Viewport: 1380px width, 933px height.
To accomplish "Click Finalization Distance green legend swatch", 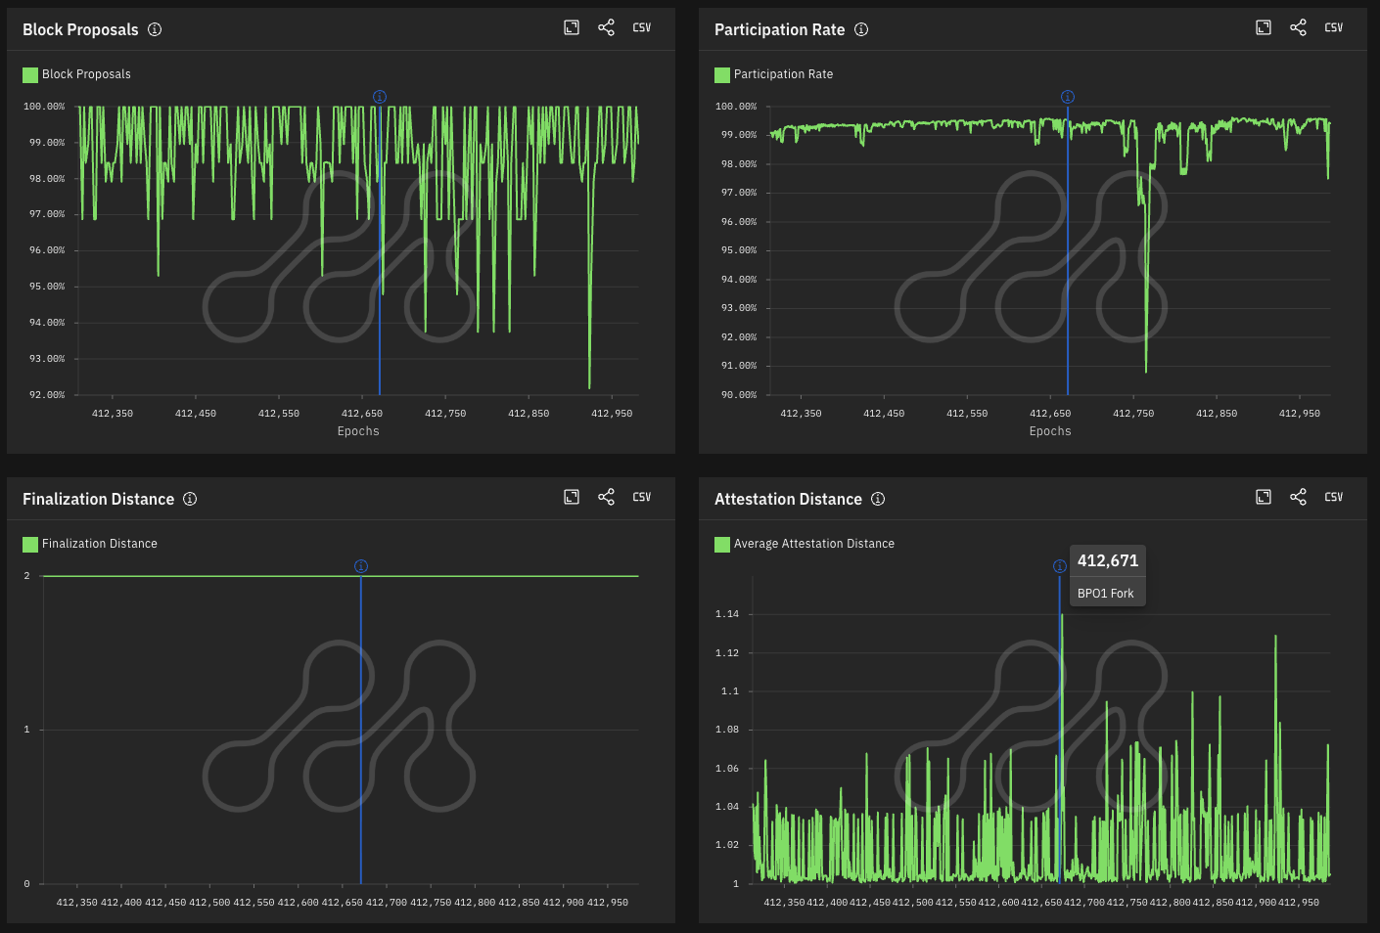I will [x=30, y=544].
